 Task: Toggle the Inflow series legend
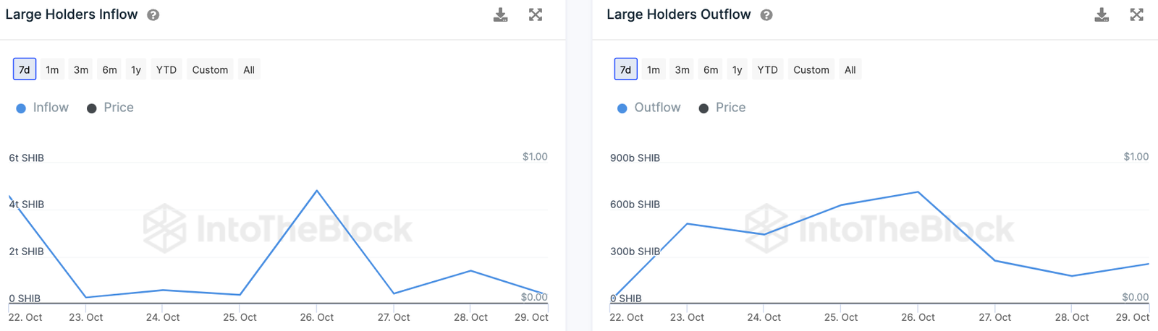pyautogui.click(x=43, y=108)
